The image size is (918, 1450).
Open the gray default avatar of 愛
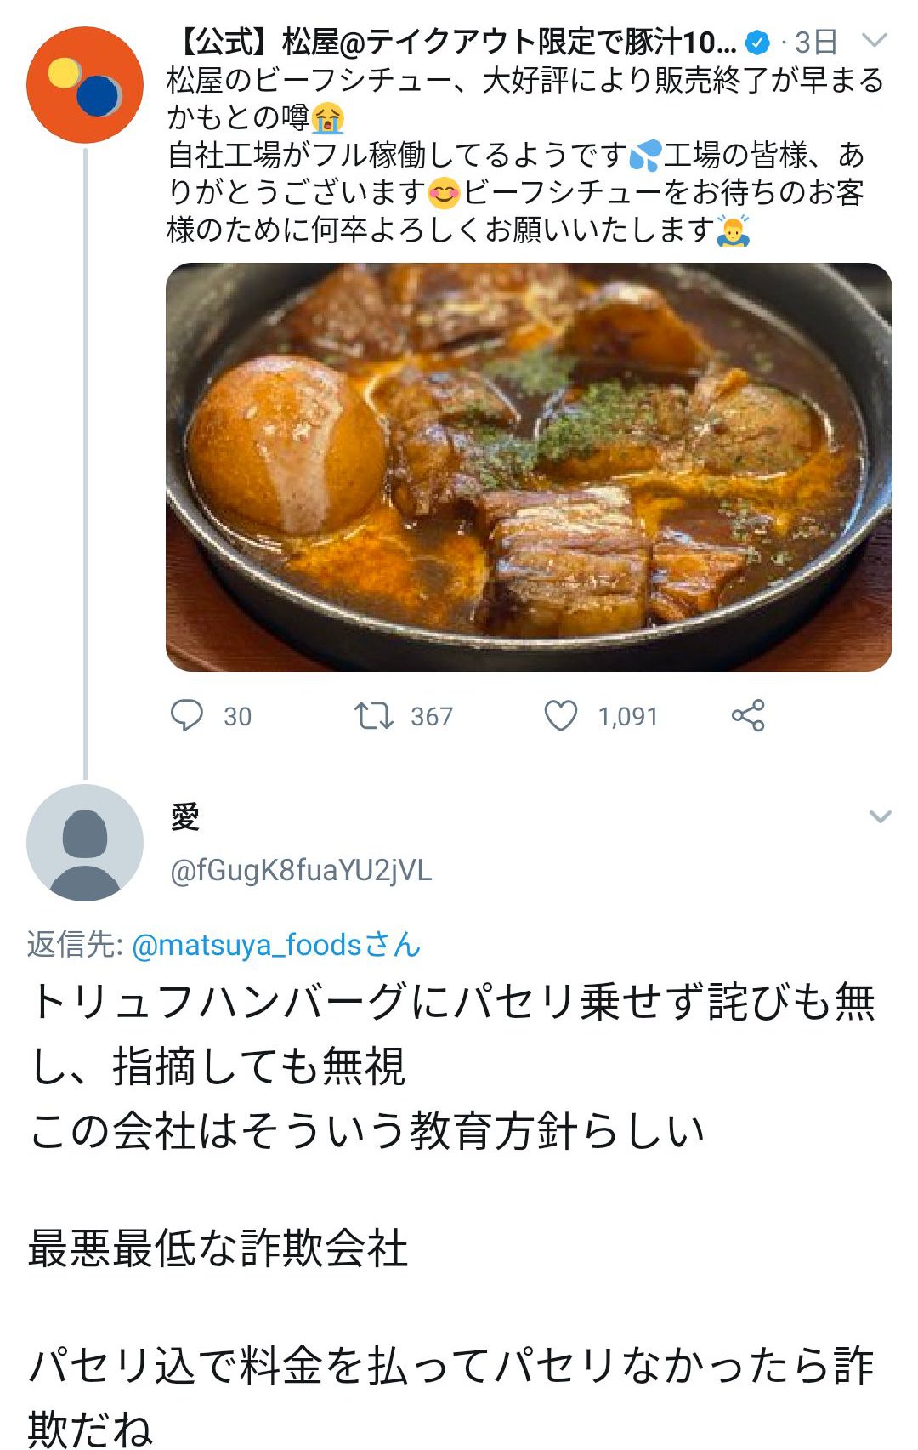(x=85, y=843)
